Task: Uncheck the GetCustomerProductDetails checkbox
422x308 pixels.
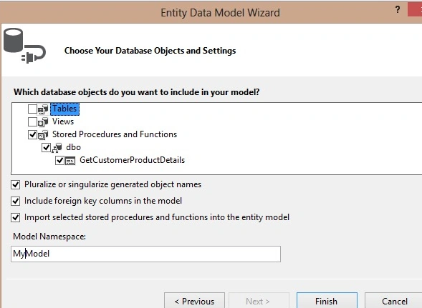Action: [x=59, y=160]
